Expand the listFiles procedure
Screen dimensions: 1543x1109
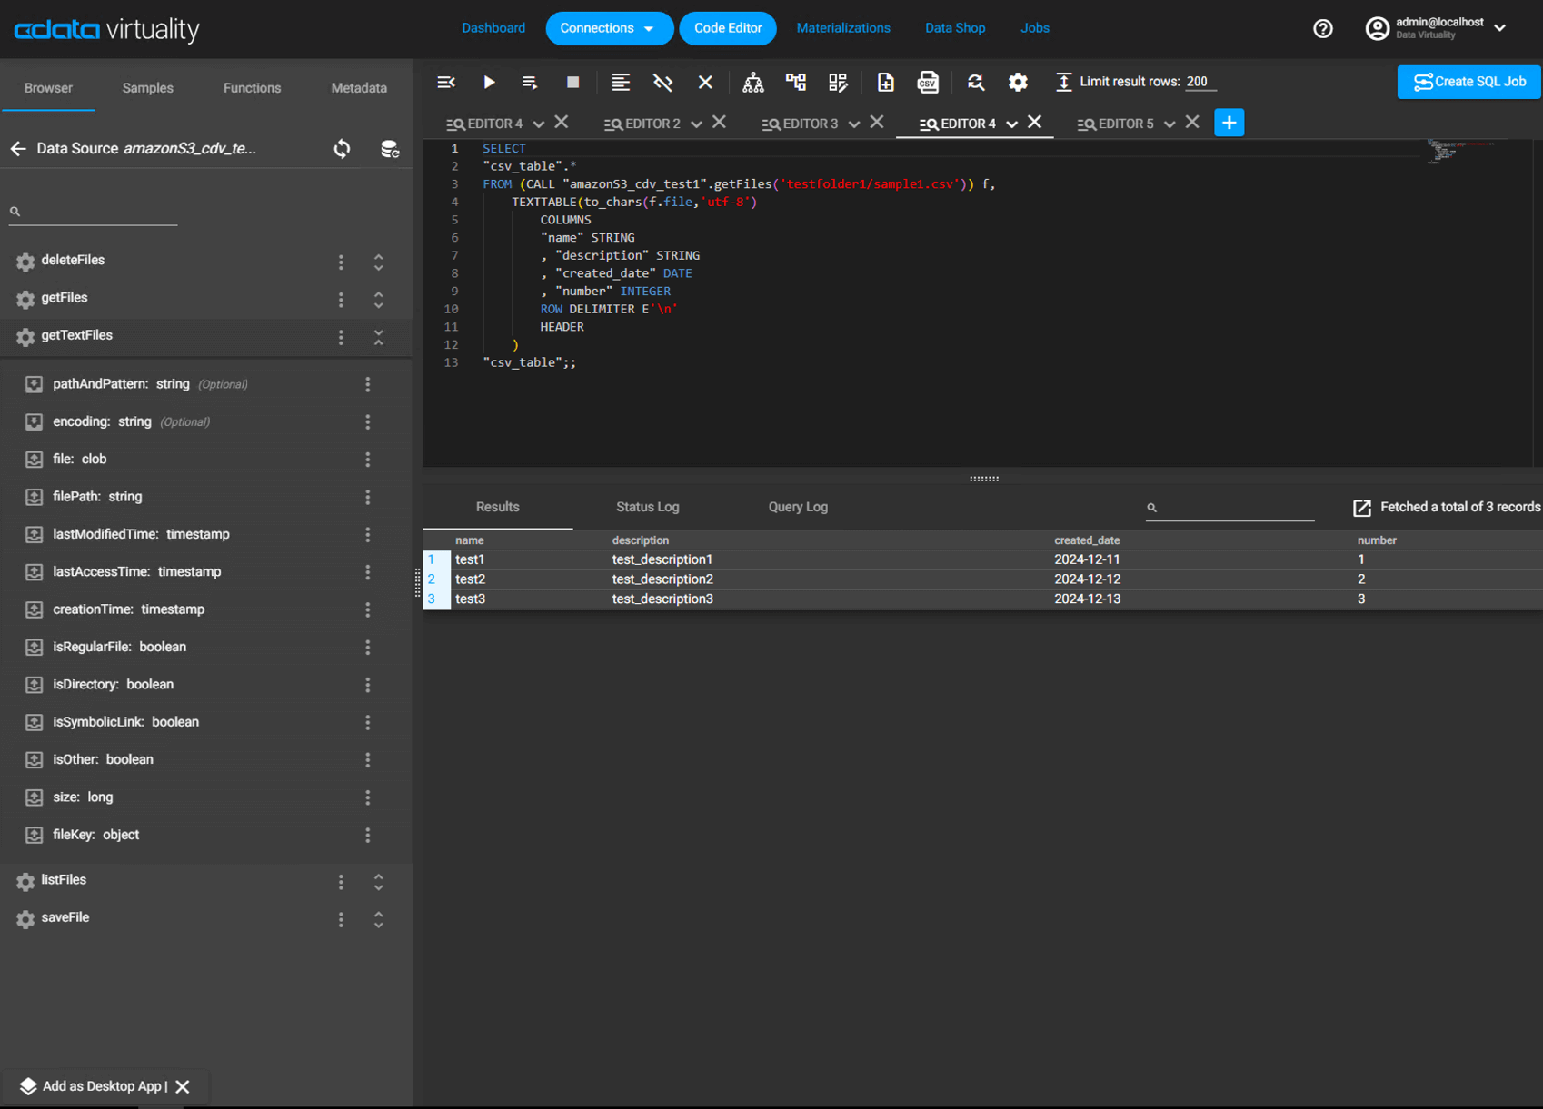(379, 881)
